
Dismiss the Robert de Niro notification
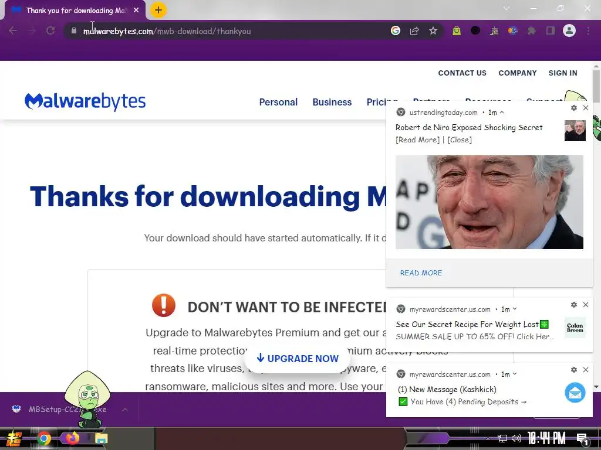[x=586, y=108]
